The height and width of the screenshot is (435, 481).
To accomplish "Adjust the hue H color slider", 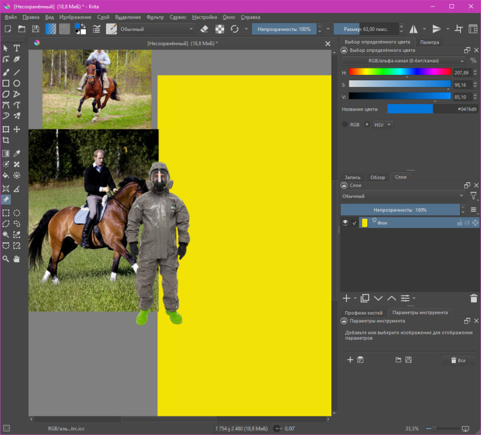I will [400, 72].
